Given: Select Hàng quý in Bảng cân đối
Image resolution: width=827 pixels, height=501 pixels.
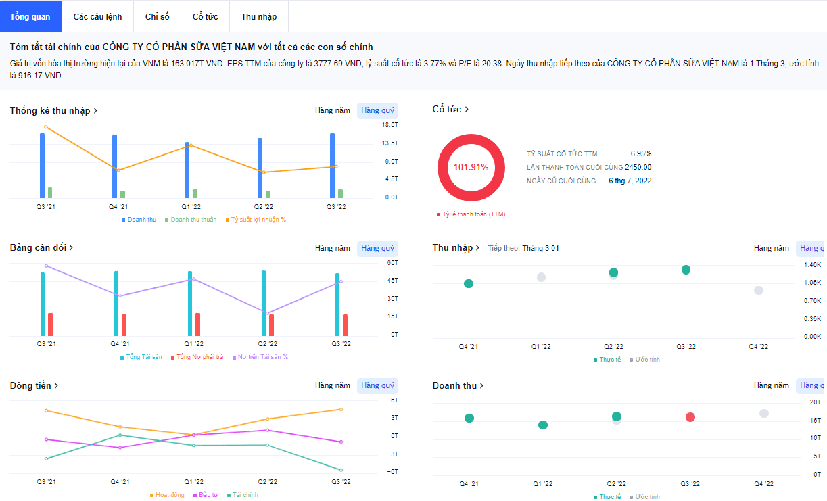Looking at the screenshot, I should pos(377,248).
